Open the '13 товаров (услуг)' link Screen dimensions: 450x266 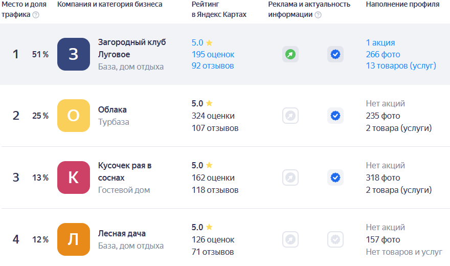click(x=401, y=65)
